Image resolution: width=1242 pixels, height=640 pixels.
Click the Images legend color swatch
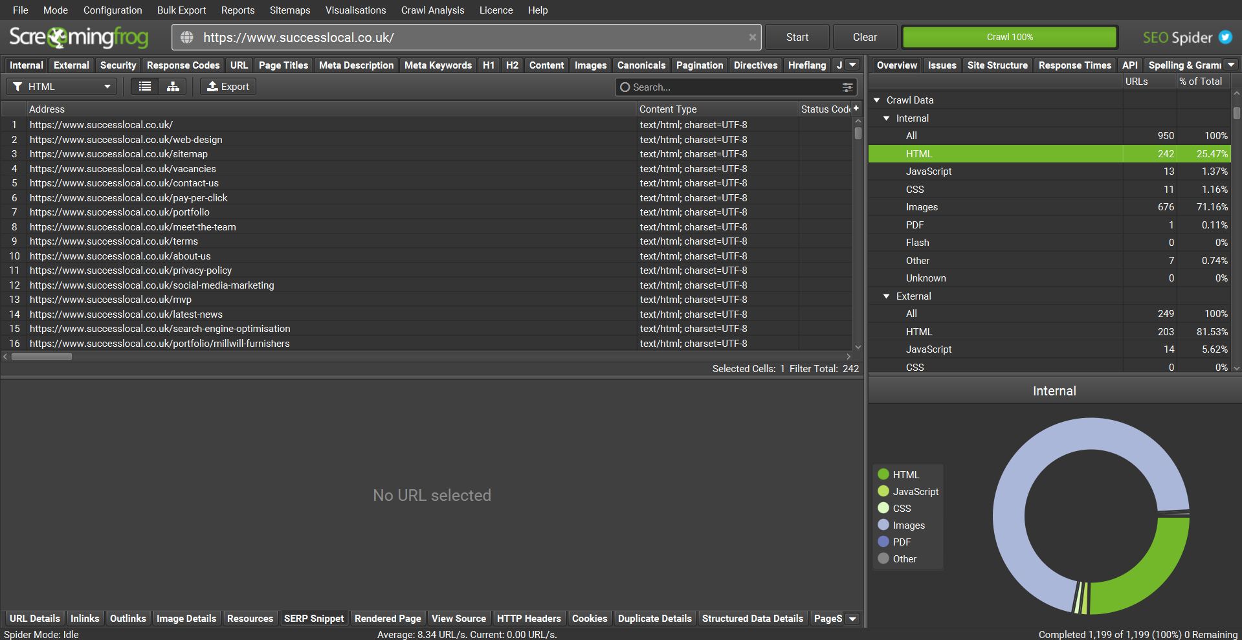click(x=883, y=525)
